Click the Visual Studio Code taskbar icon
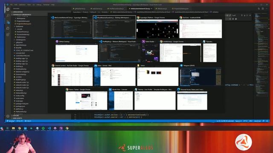273x153 pixels. click(49, 128)
